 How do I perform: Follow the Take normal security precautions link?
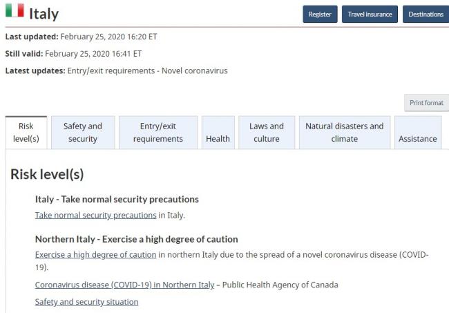pyautogui.click(x=95, y=216)
